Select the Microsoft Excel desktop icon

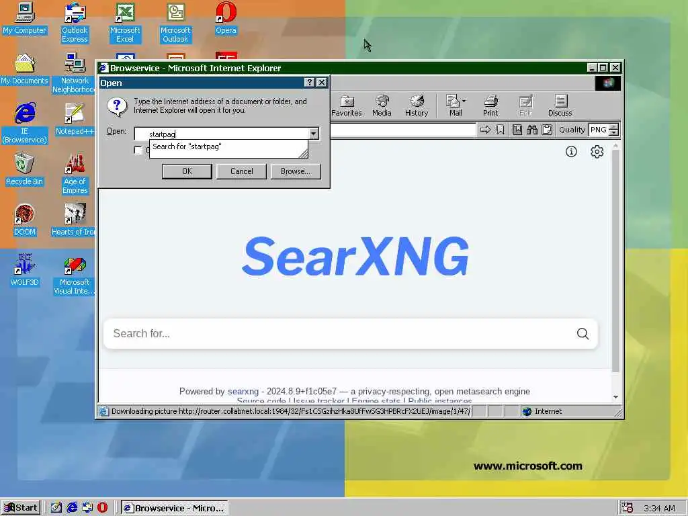[x=125, y=23]
